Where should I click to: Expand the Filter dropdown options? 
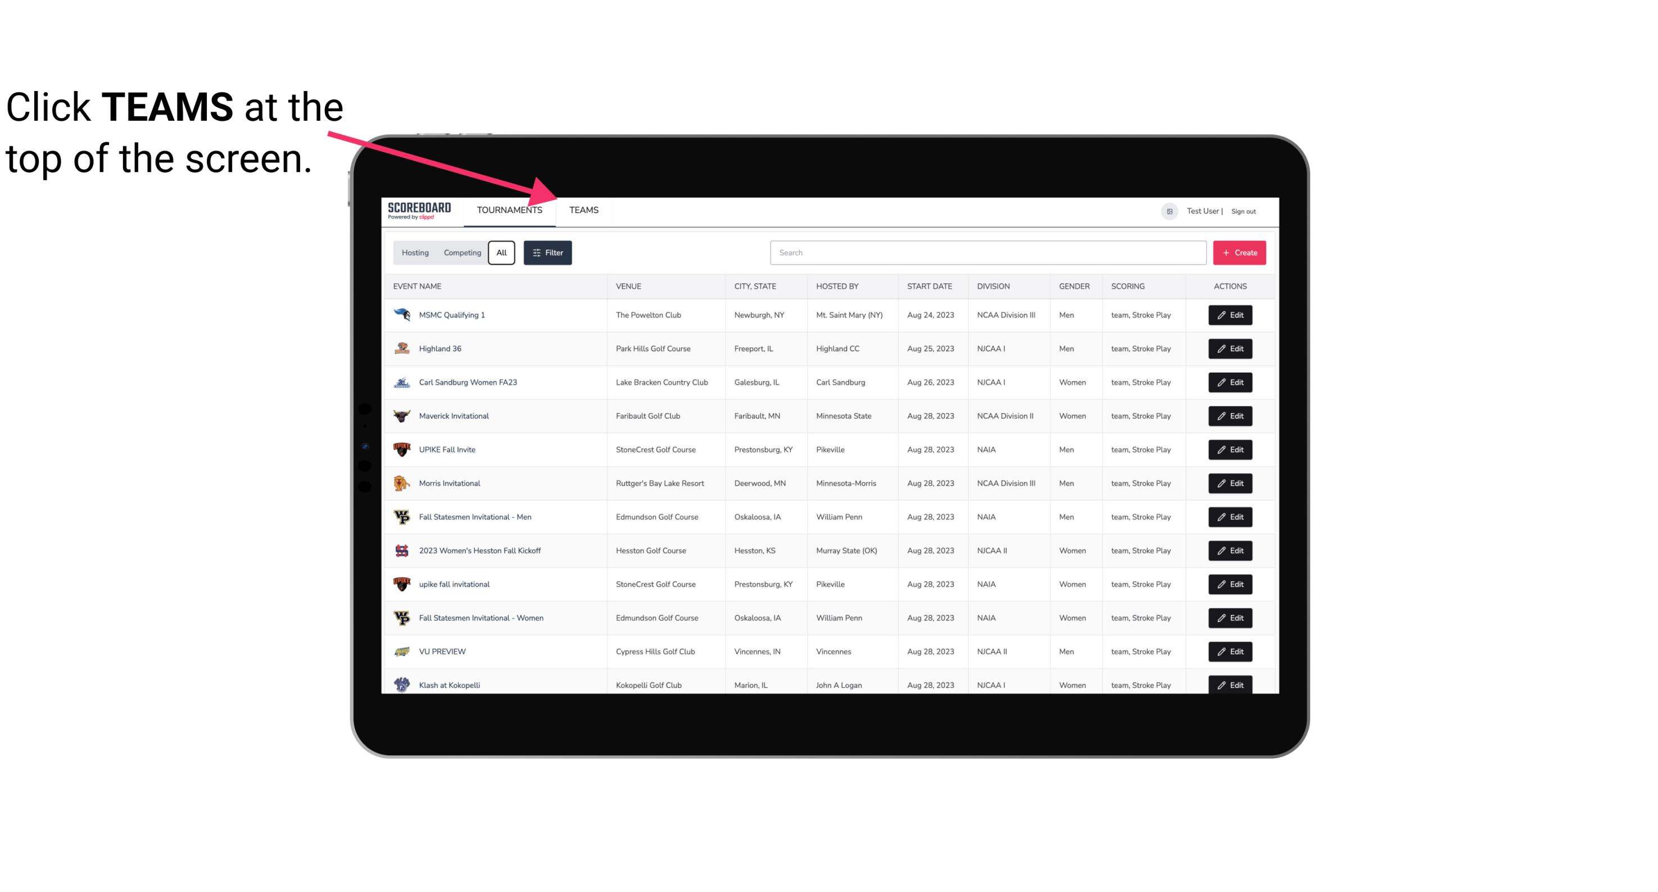(547, 253)
